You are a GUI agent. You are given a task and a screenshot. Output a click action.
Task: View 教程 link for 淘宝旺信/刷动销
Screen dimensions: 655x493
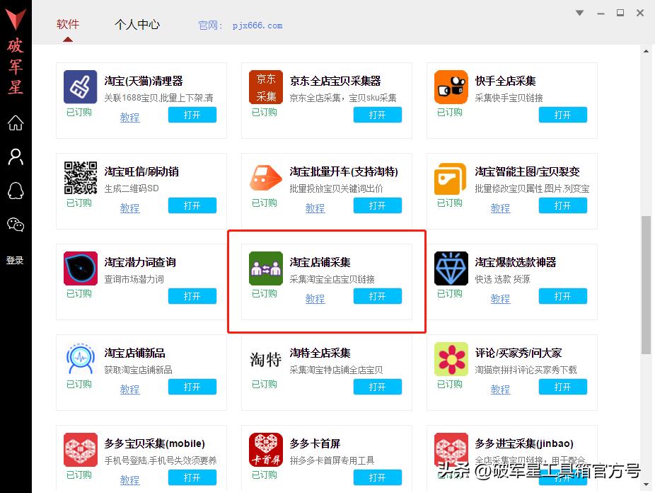point(130,208)
